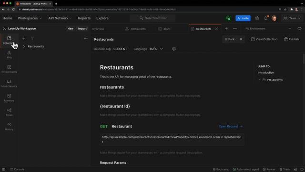
Task: Go back in the browser
Action: pos(3,10)
